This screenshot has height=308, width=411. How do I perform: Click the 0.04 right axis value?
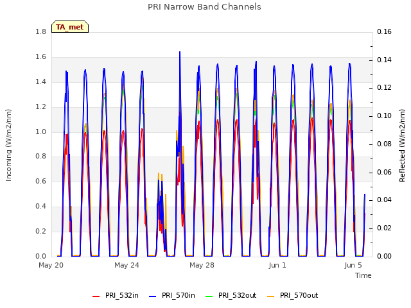pos(384,200)
